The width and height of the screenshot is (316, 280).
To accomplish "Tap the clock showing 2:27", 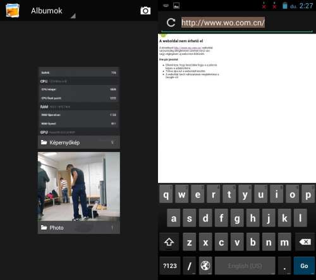I will [306, 6].
